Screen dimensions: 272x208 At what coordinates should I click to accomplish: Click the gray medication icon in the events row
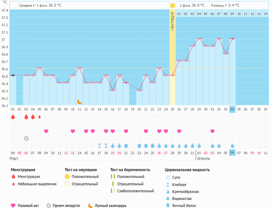pos(26,138)
